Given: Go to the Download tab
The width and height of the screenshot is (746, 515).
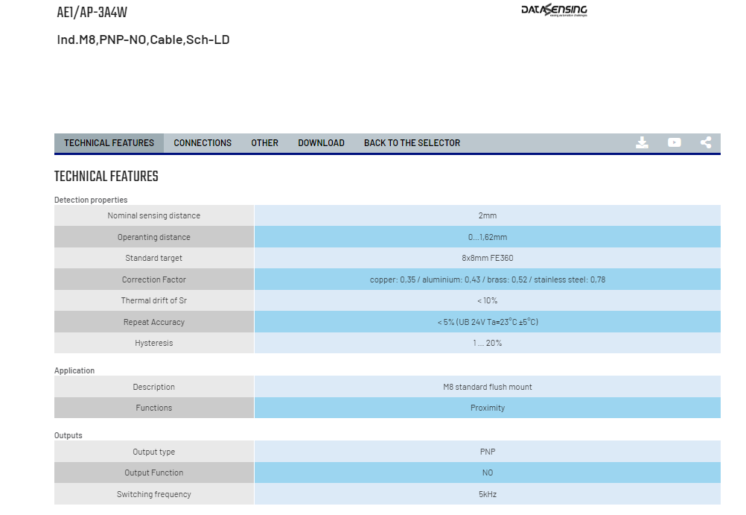Looking at the screenshot, I should (321, 143).
